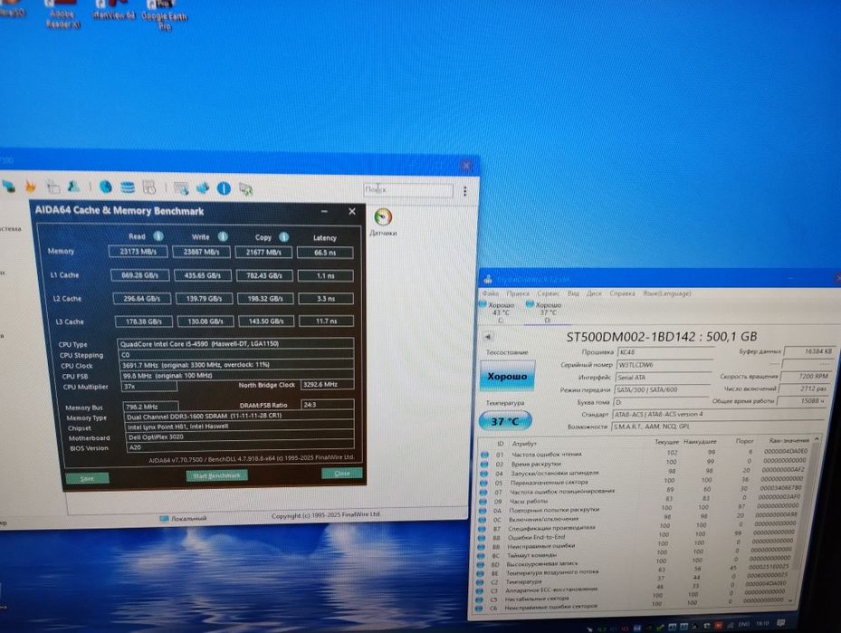Image resolution: width=841 pixels, height=633 pixels.
Task: Click the user icon in AIDA64 toolbar
Action: 73,187
